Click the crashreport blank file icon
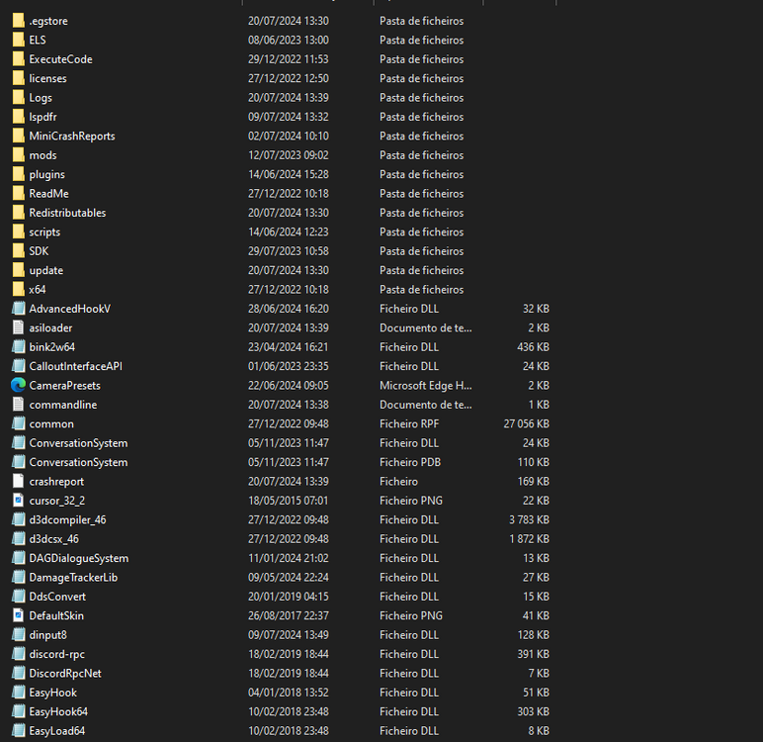 18,481
